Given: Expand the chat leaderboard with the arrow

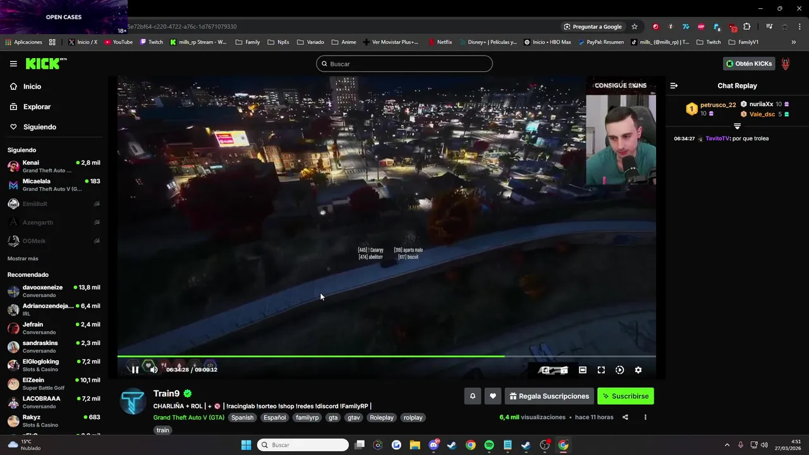Looking at the screenshot, I should (737, 126).
